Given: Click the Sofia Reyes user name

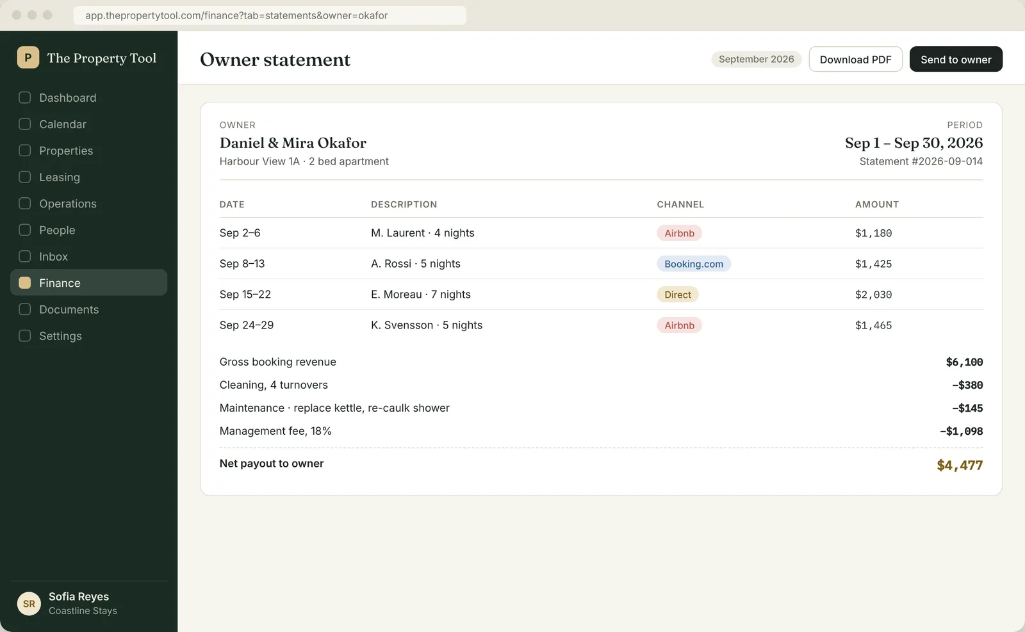Looking at the screenshot, I should [79, 597].
